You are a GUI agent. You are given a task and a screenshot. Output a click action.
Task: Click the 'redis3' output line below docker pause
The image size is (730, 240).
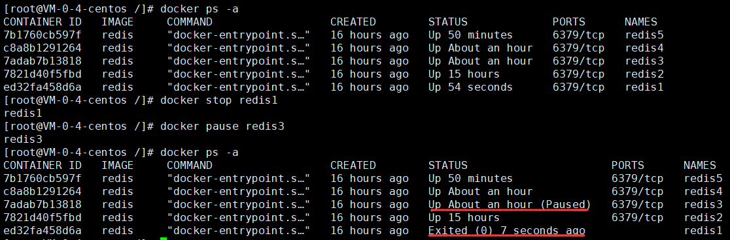(x=22, y=140)
